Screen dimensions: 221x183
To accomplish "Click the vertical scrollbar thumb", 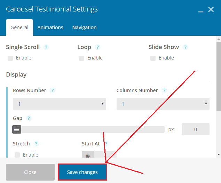I will click(219, 76).
